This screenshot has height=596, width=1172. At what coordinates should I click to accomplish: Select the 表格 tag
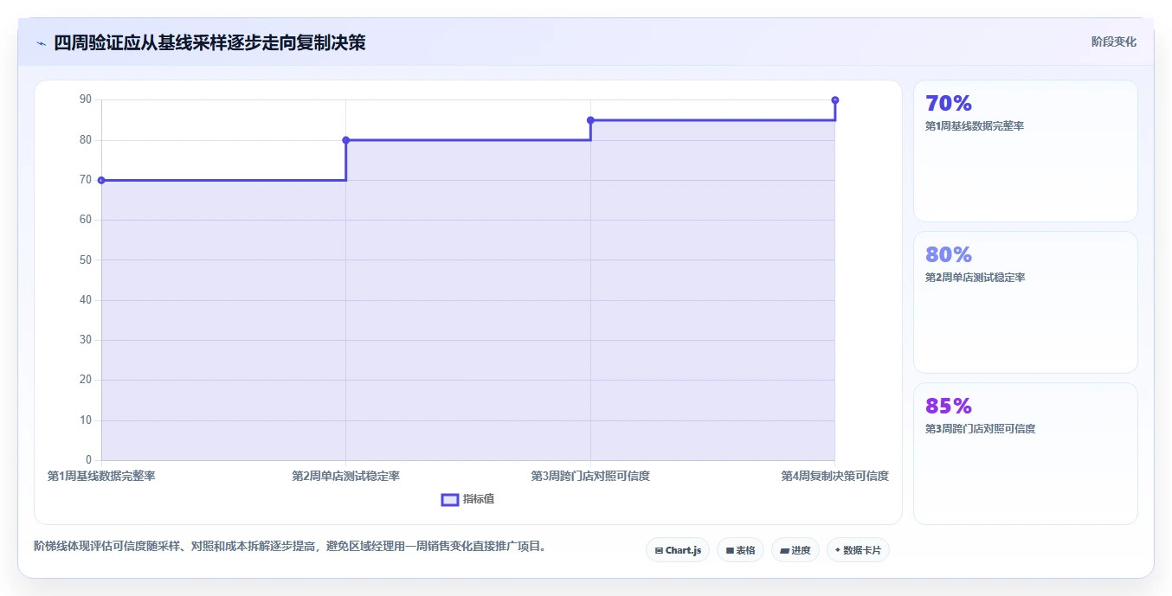(740, 550)
